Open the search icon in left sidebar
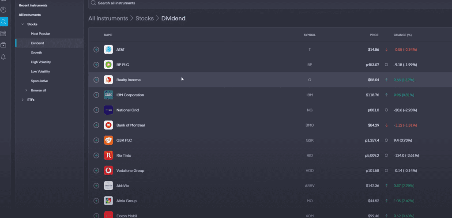Screen dimensions: 452x218 [4, 22]
